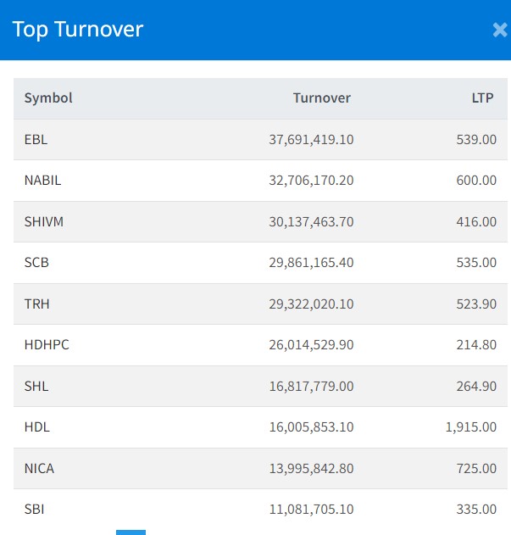The height and width of the screenshot is (535, 511).
Task: Sort by Turnover column header
Action: [321, 98]
